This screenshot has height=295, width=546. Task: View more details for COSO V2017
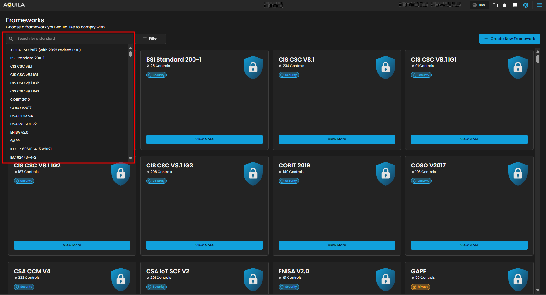469,245
